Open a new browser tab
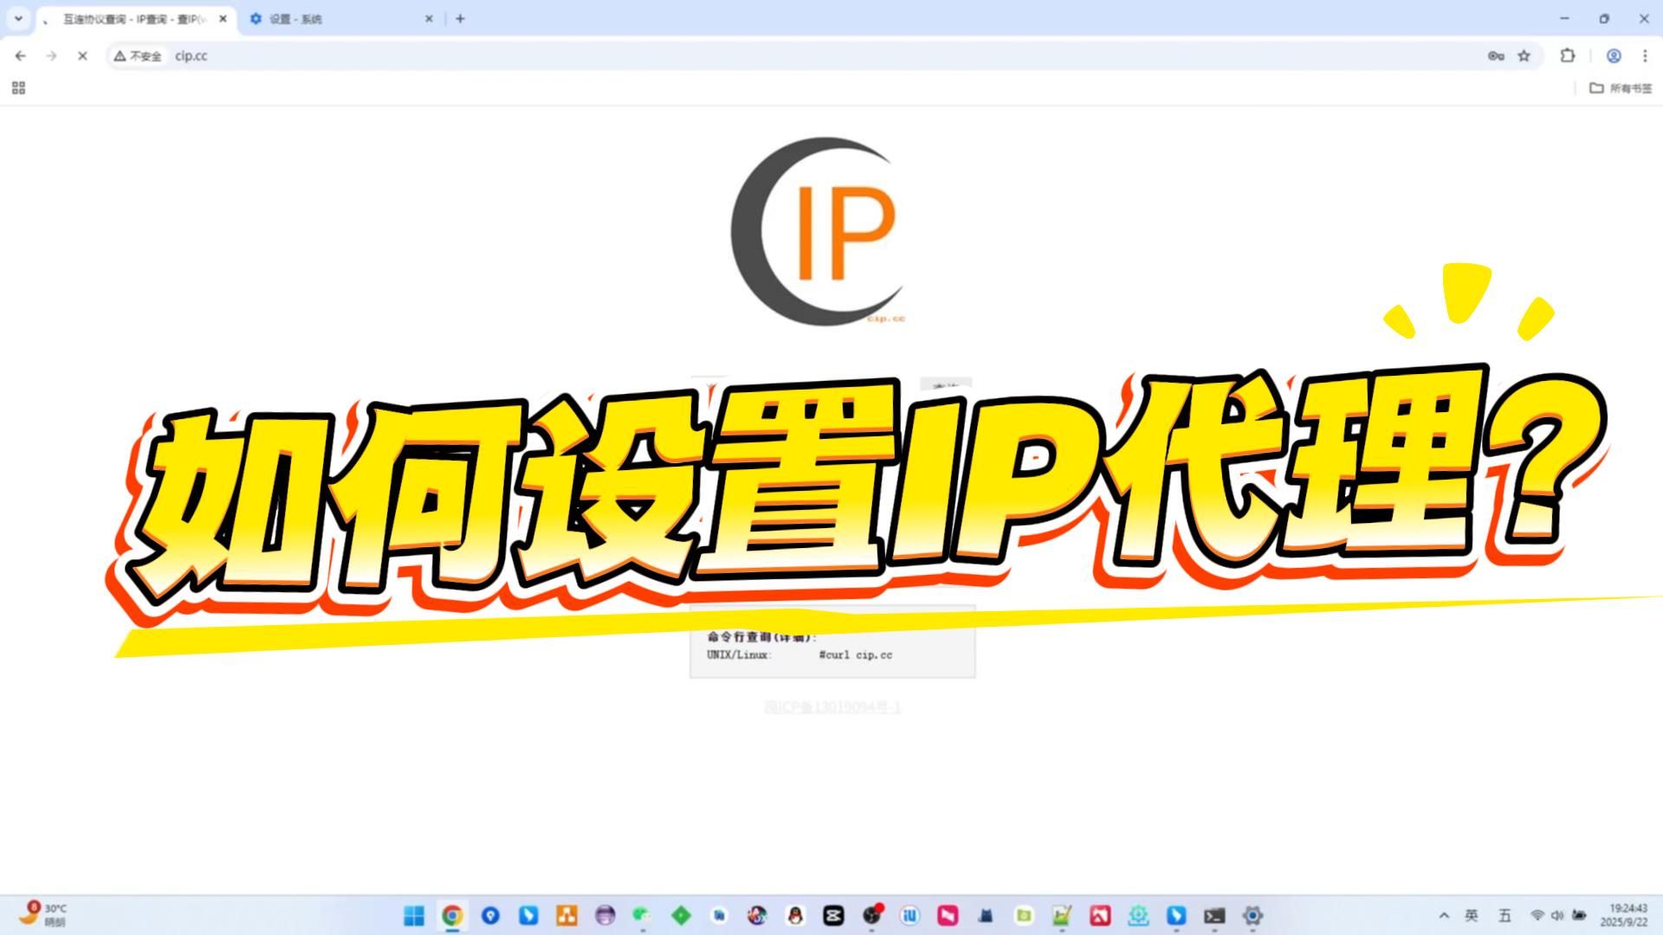1663x935 pixels. [x=460, y=18]
